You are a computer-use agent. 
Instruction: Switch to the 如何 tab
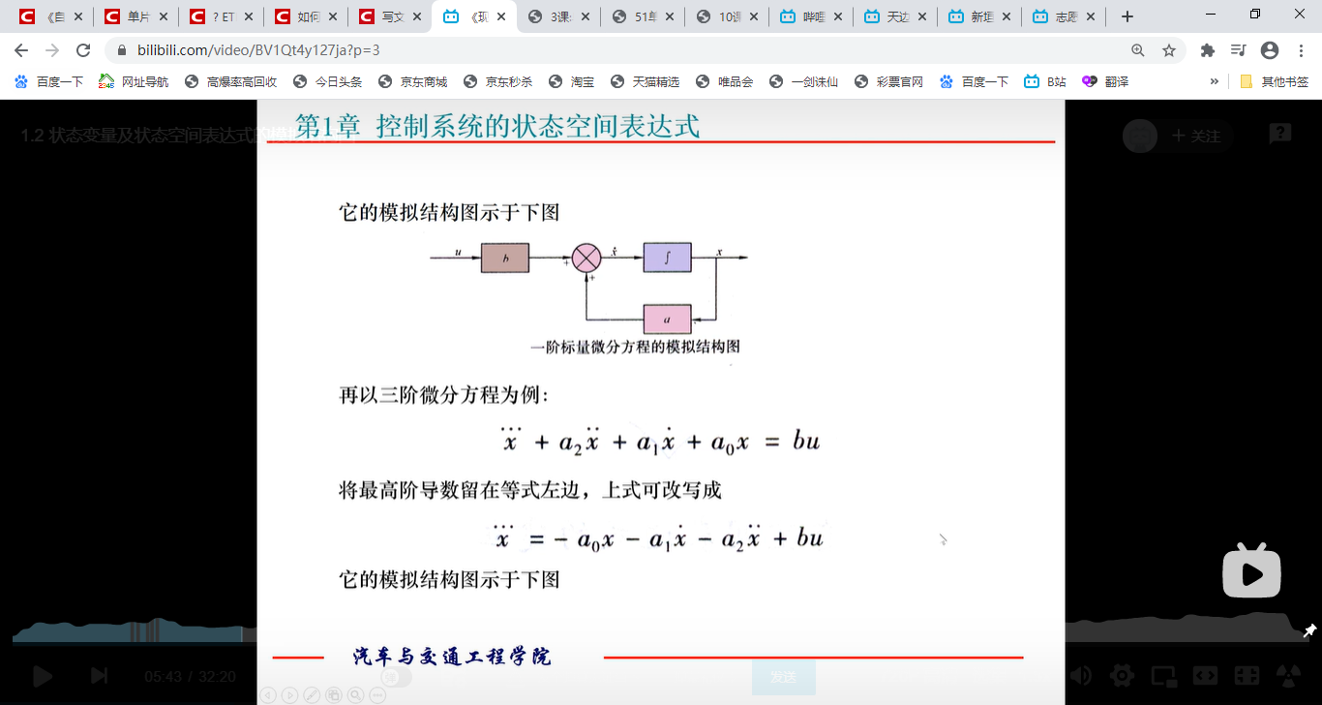(304, 16)
